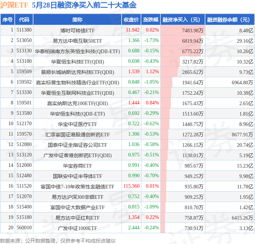The width and height of the screenshot is (255, 244).
Task: Select 富国中证大数据产业ETF name cell
Action: pos(77,207)
